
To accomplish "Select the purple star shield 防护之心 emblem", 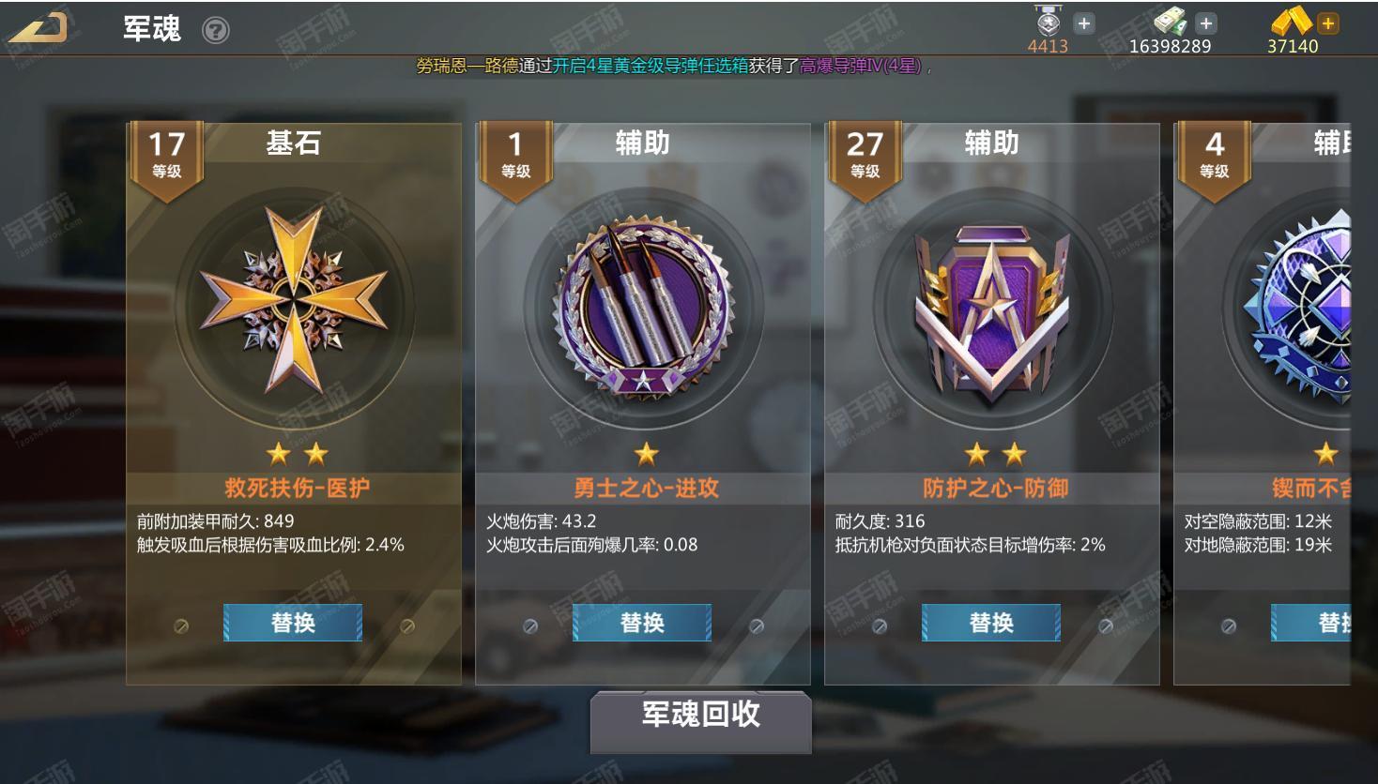I will point(992,309).
